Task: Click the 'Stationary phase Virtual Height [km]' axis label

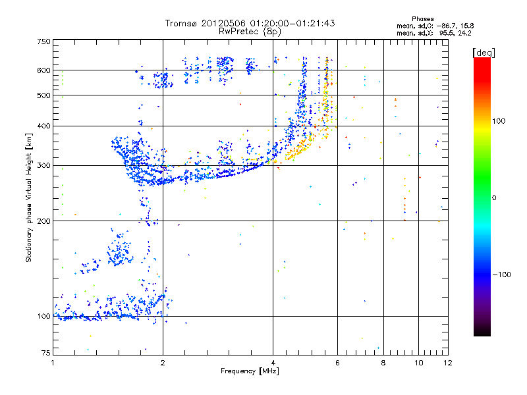Action: click(x=29, y=198)
